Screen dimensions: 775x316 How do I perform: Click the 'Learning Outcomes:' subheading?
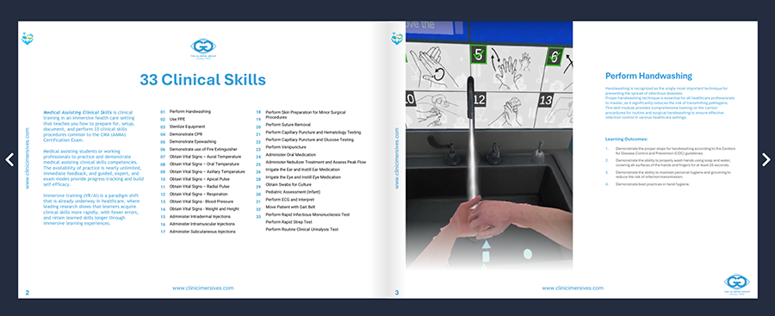click(626, 139)
